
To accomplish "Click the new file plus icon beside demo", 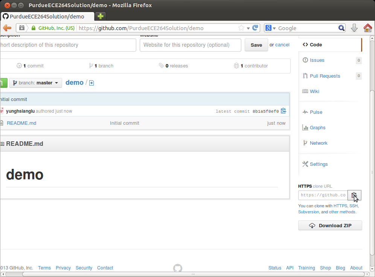I will coord(91,83).
